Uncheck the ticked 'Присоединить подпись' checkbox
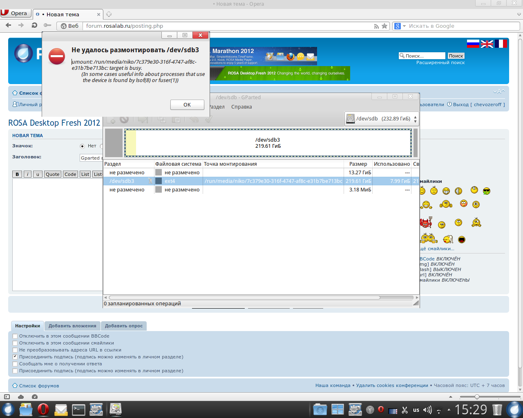523x418 pixels. point(15,357)
